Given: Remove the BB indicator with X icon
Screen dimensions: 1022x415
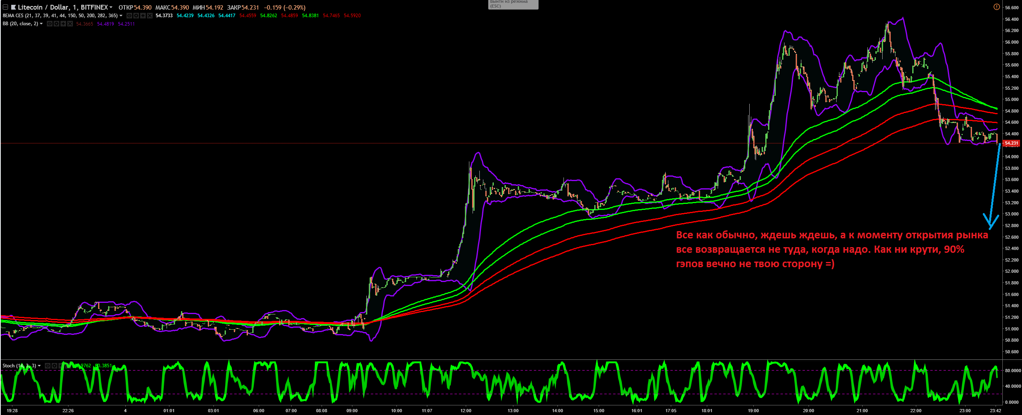Looking at the screenshot, I should pos(70,24).
